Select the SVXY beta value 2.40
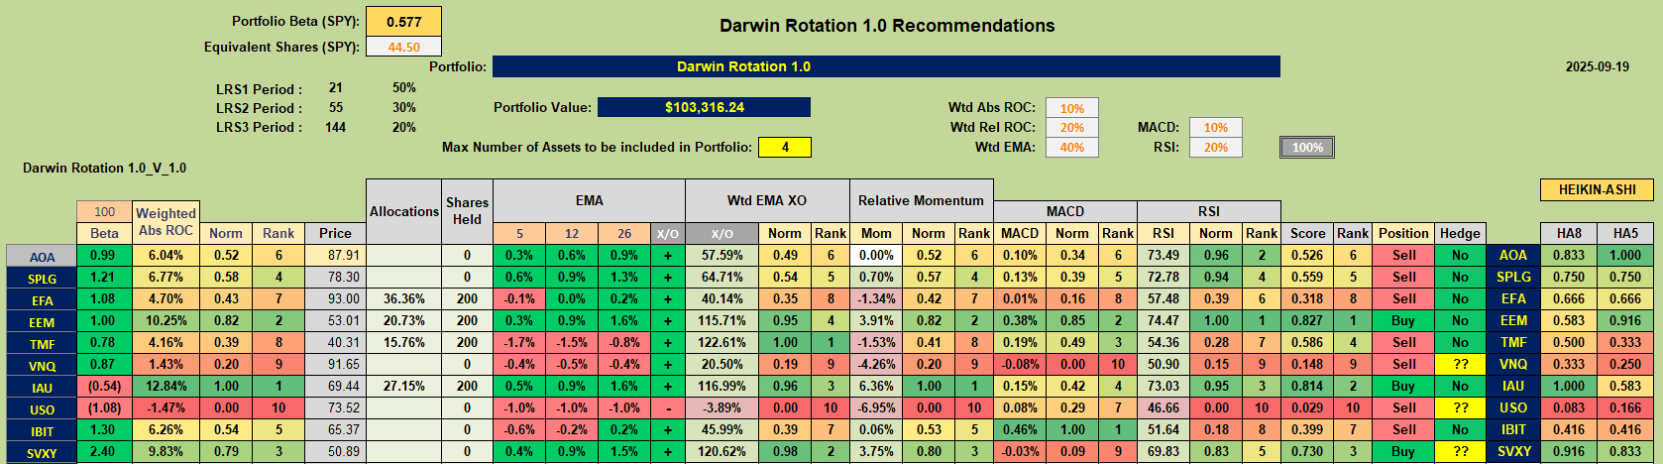The image size is (1663, 464). [x=104, y=451]
